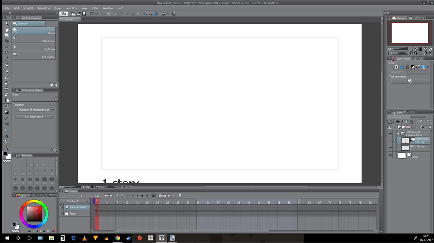Open the Animation menu
This screenshot has width=434, height=243.
(x=44, y=8)
